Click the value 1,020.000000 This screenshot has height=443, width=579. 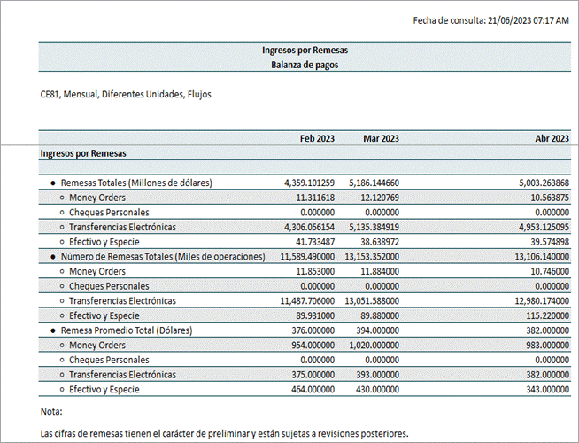(374, 346)
